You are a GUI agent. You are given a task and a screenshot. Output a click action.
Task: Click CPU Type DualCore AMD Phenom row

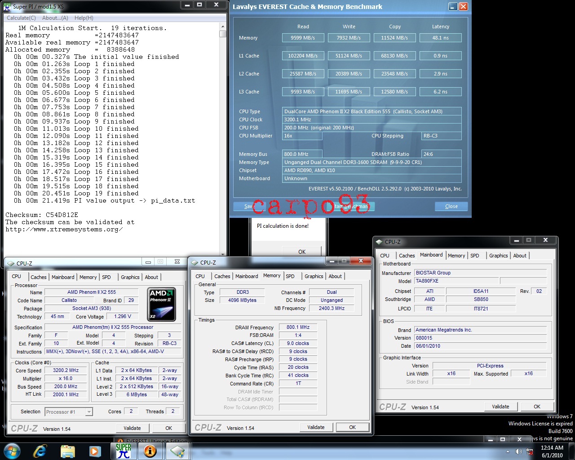pos(372,111)
